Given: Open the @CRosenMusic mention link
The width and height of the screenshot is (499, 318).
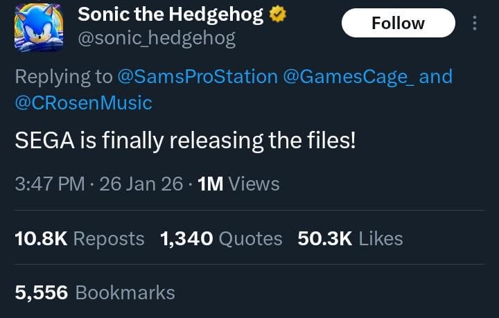Looking at the screenshot, I should tap(83, 103).
